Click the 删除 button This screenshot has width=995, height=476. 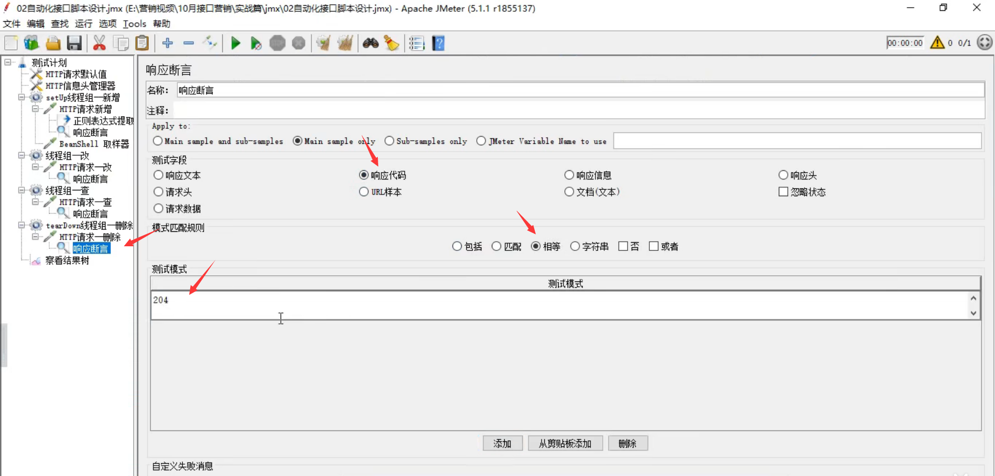coord(628,443)
